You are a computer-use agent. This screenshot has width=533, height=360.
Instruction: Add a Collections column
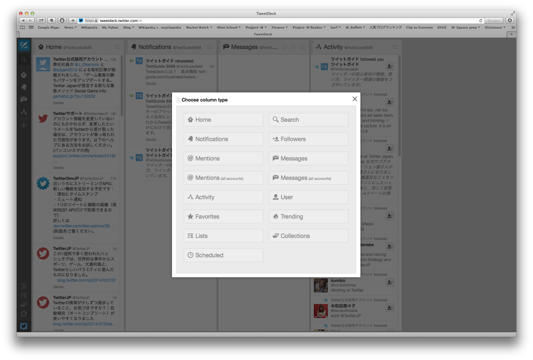click(x=309, y=236)
